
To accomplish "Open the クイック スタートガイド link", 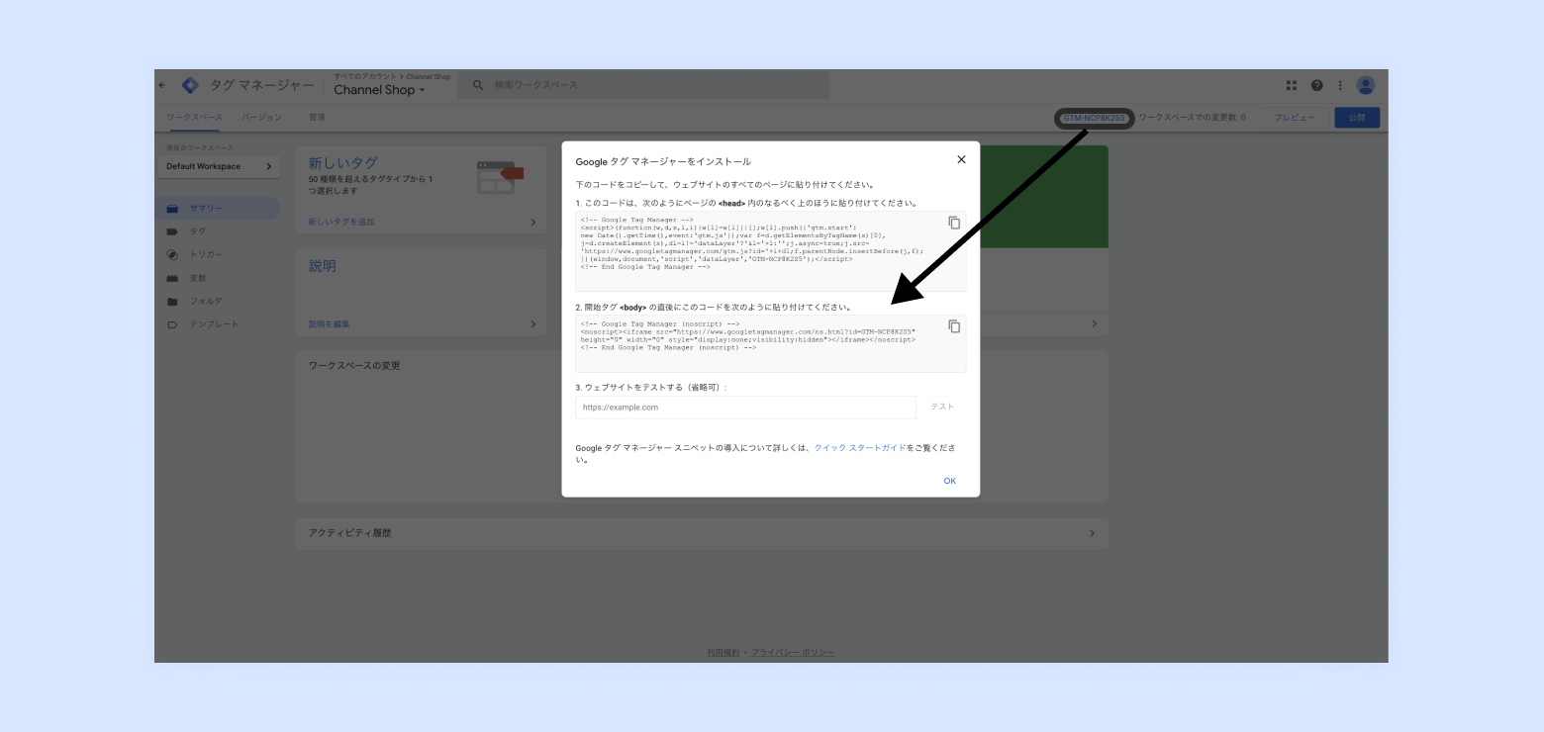I will pos(860,448).
